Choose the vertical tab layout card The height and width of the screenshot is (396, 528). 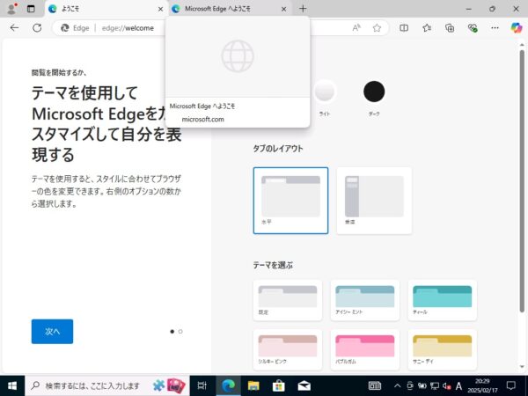pyautogui.click(x=374, y=201)
